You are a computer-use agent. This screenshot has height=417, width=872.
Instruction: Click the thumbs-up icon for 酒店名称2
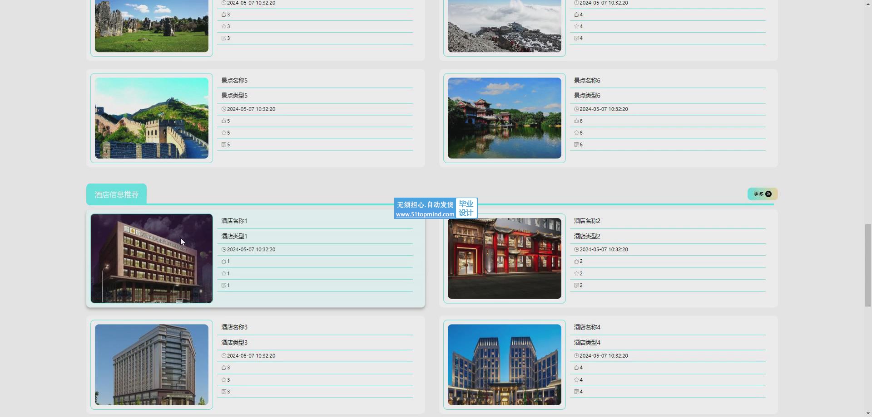point(576,262)
